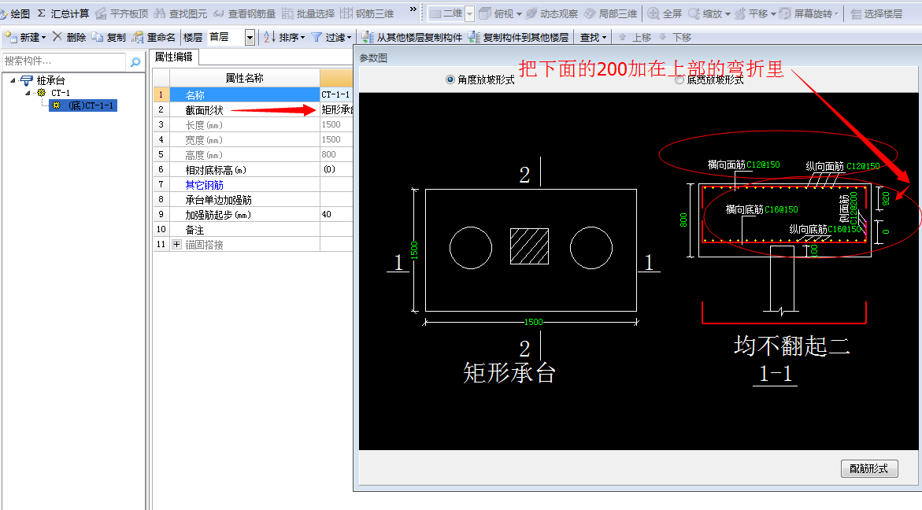Open the 缩放 dropdown arrow
922x510 pixels.
click(x=728, y=14)
